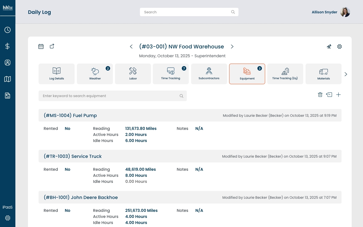Add new equipment with plus icon
Viewport: 363px width, 227px height.
click(x=339, y=95)
